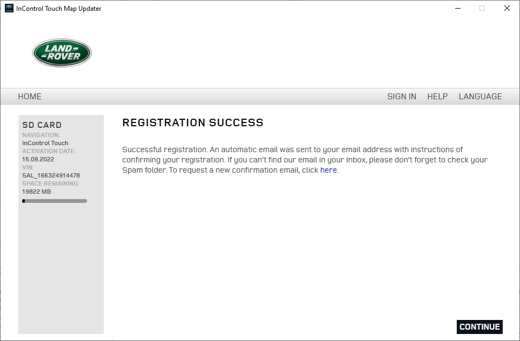This screenshot has width=520, height=341.
Task: Click the CONTINUE button
Action: (479, 327)
